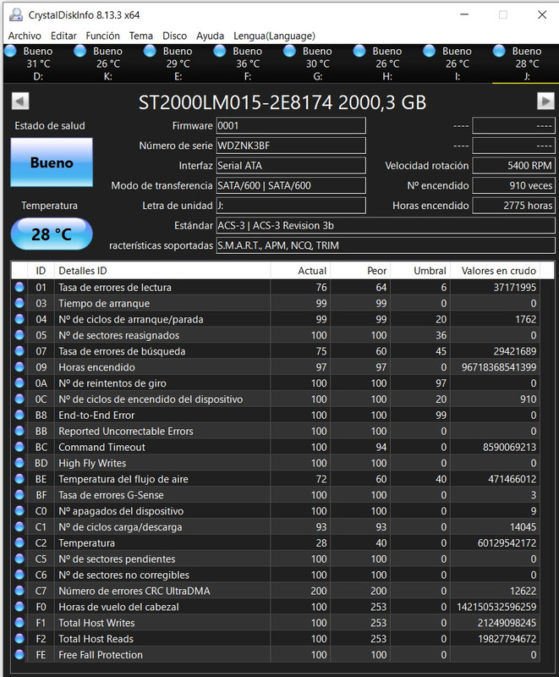Select status orb for Tiempo de arranque row
559x677 pixels.
click(x=19, y=303)
